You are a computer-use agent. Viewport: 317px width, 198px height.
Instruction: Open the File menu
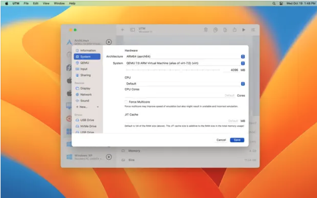tap(26, 3)
